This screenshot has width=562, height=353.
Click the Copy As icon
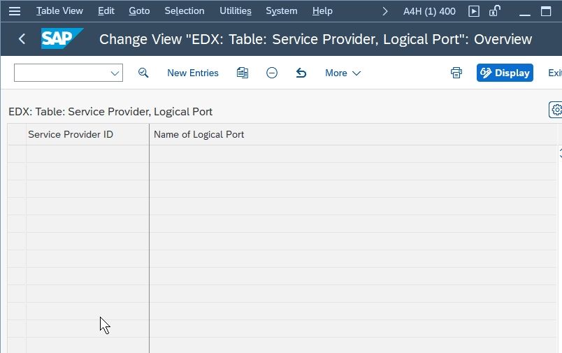(x=243, y=73)
